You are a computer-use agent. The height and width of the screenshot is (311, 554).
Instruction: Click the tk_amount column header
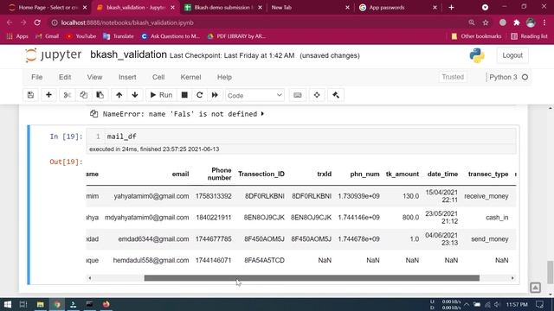click(x=402, y=174)
